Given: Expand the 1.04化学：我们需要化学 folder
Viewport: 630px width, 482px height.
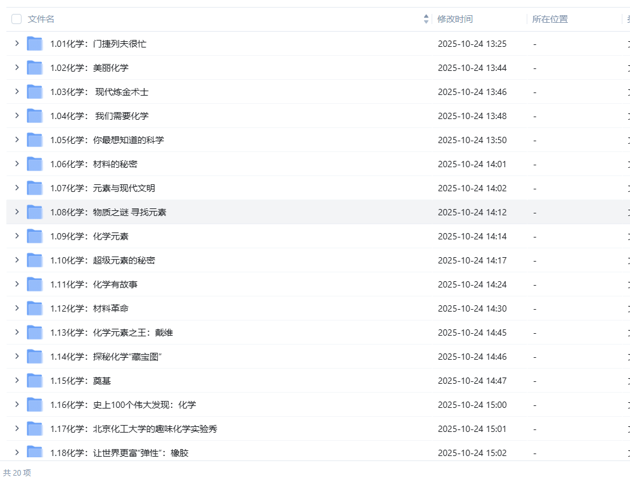Looking at the screenshot, I should [x=17, y=116].
